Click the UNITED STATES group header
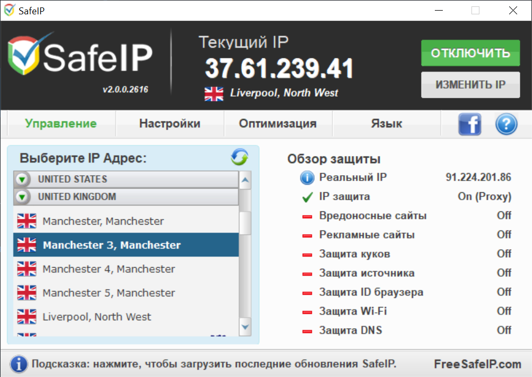Image resolution: width=532 pixels, height=377 pixels. coord(126,179)
